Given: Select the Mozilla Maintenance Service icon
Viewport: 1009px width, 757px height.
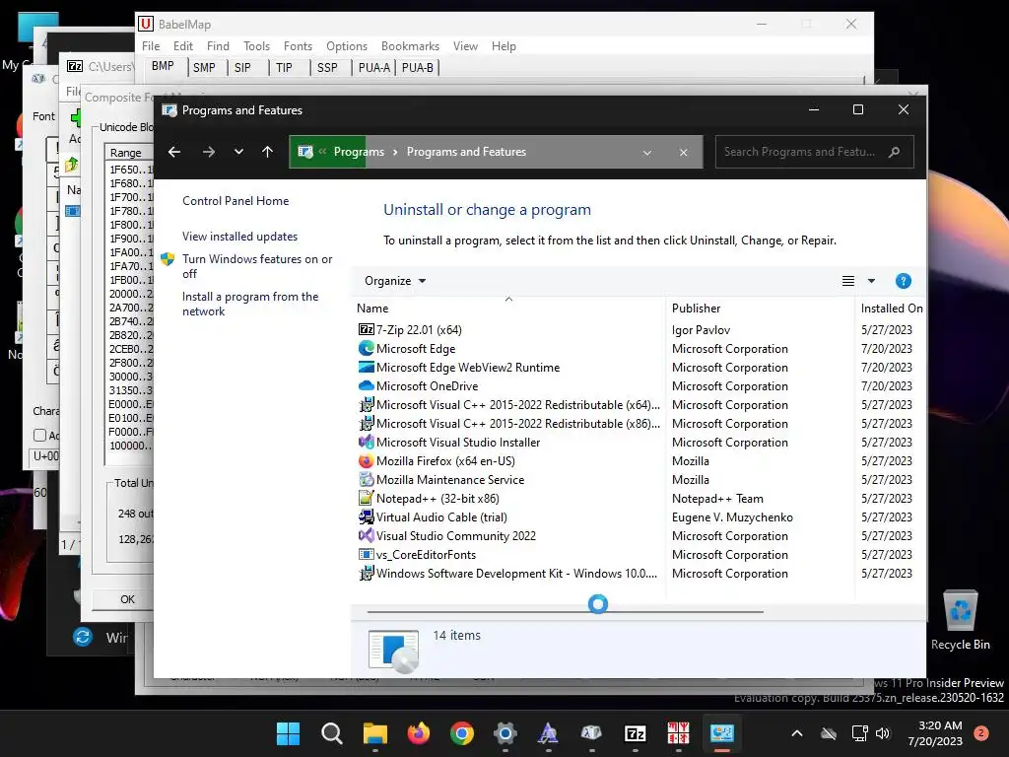Looking at the screenshot, I should click(367, 480).
